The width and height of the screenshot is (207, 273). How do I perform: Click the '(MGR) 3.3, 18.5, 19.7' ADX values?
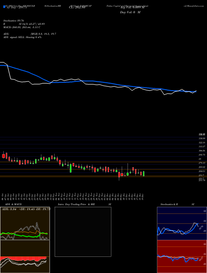click(43, 34)
